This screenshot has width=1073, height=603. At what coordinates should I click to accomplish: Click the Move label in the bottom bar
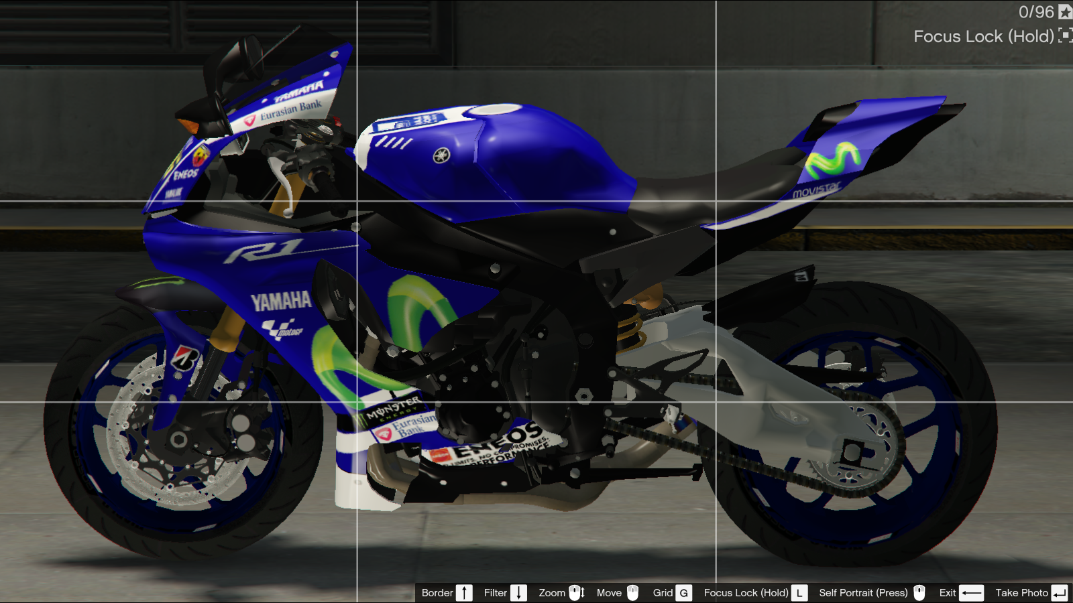(609, 593)
